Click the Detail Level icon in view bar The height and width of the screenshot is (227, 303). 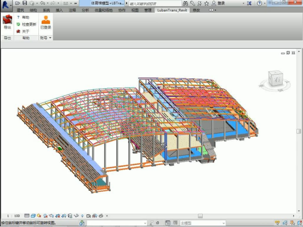coord(27,215)
